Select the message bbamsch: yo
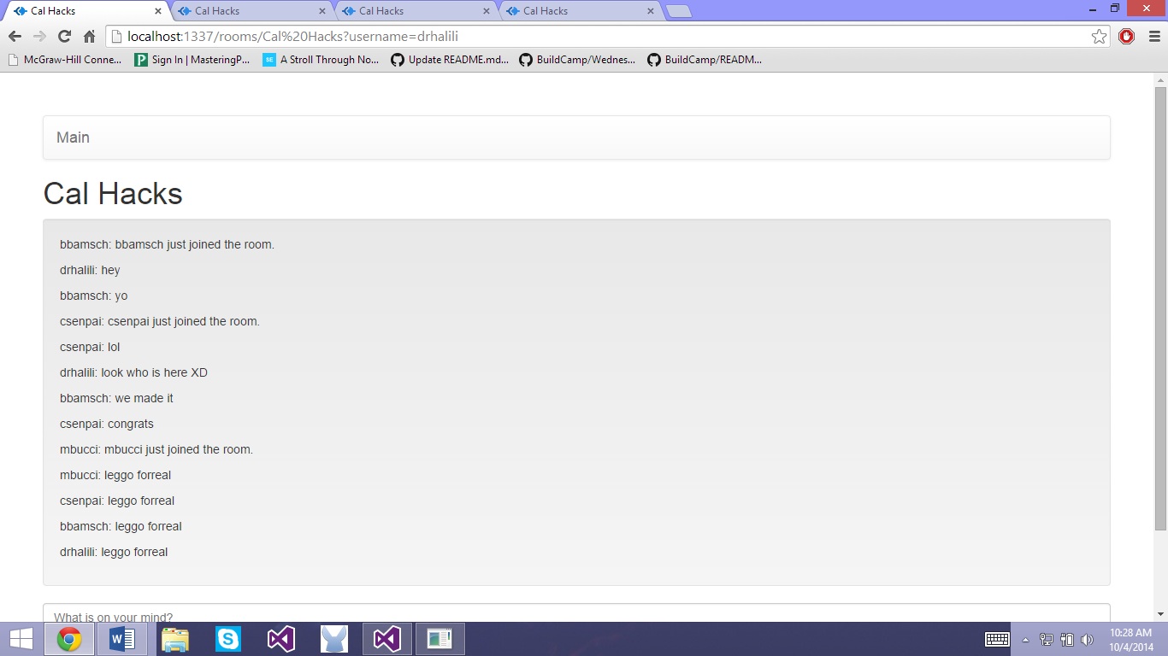Image resolution: width=1168 pixels, height=656 pixels. 93,296
